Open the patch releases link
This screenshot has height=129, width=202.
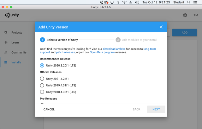click(65, 52)
